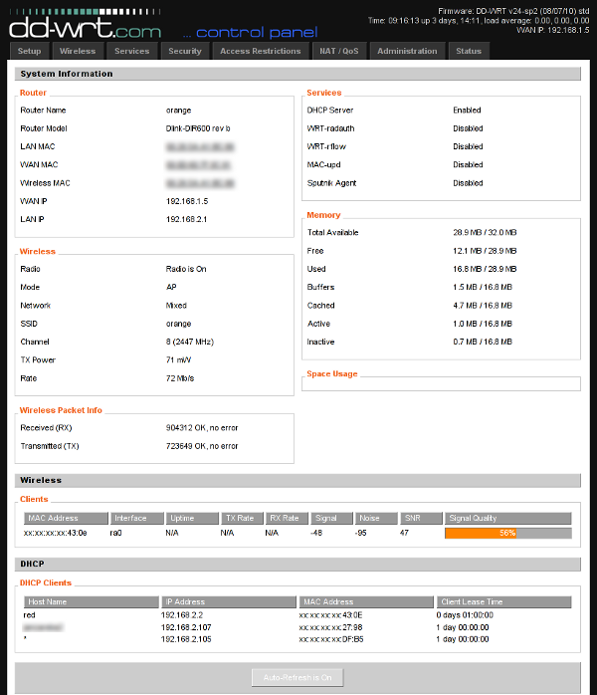
Task: Click the Space Usage box
Action: [x=441, y=384]
